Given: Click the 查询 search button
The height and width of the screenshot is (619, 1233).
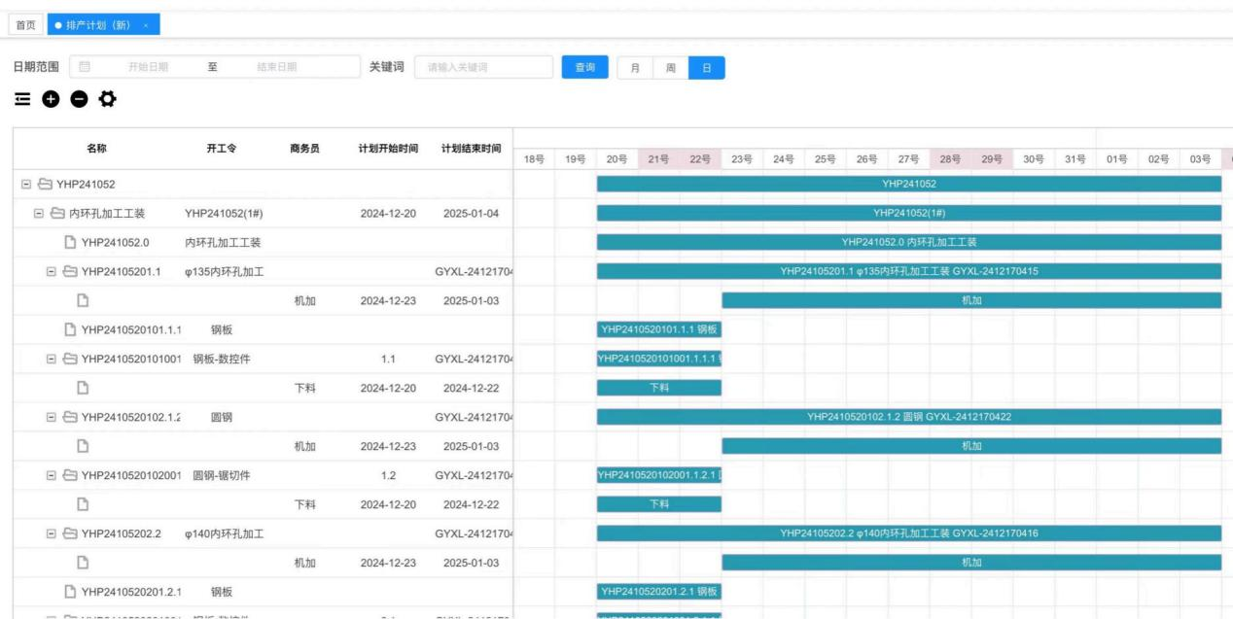Looking at the screenshot, I should click(x=584, y=67).
